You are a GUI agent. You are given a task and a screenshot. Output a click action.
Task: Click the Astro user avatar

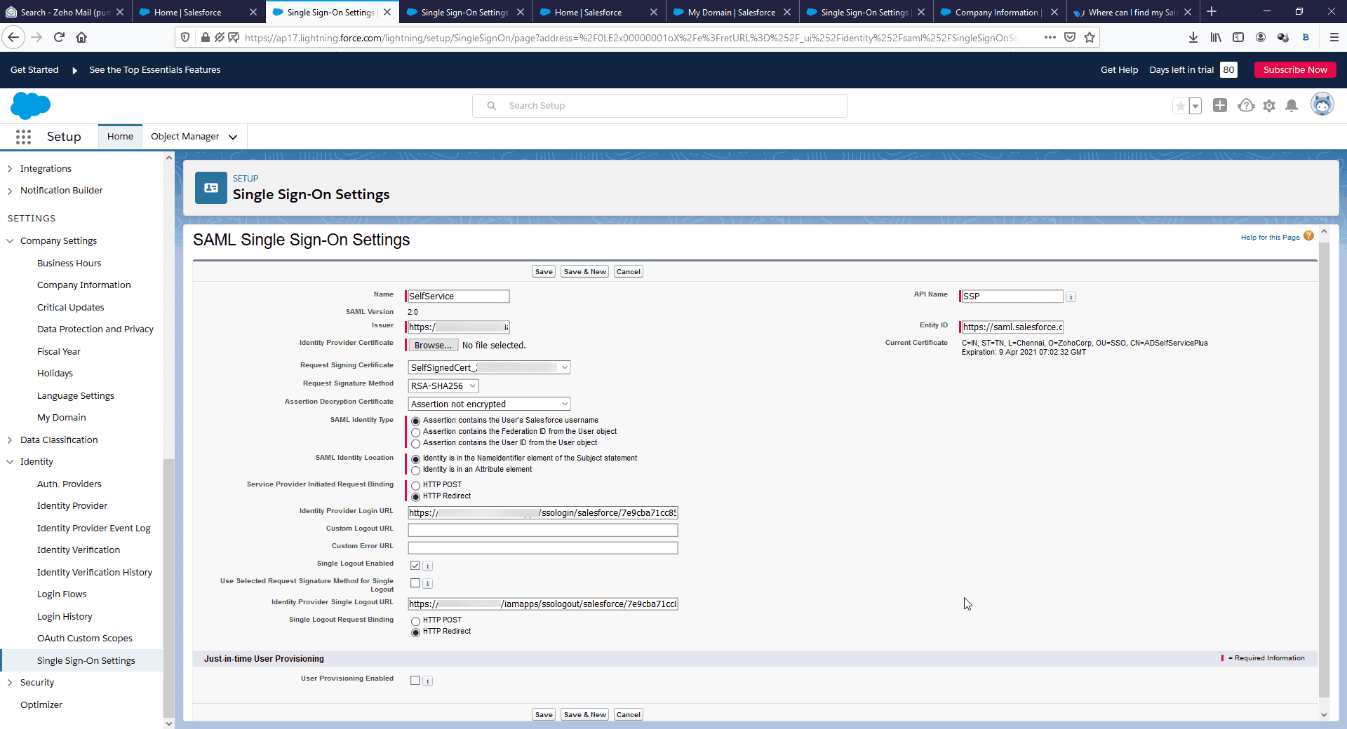pos(1322,104)
